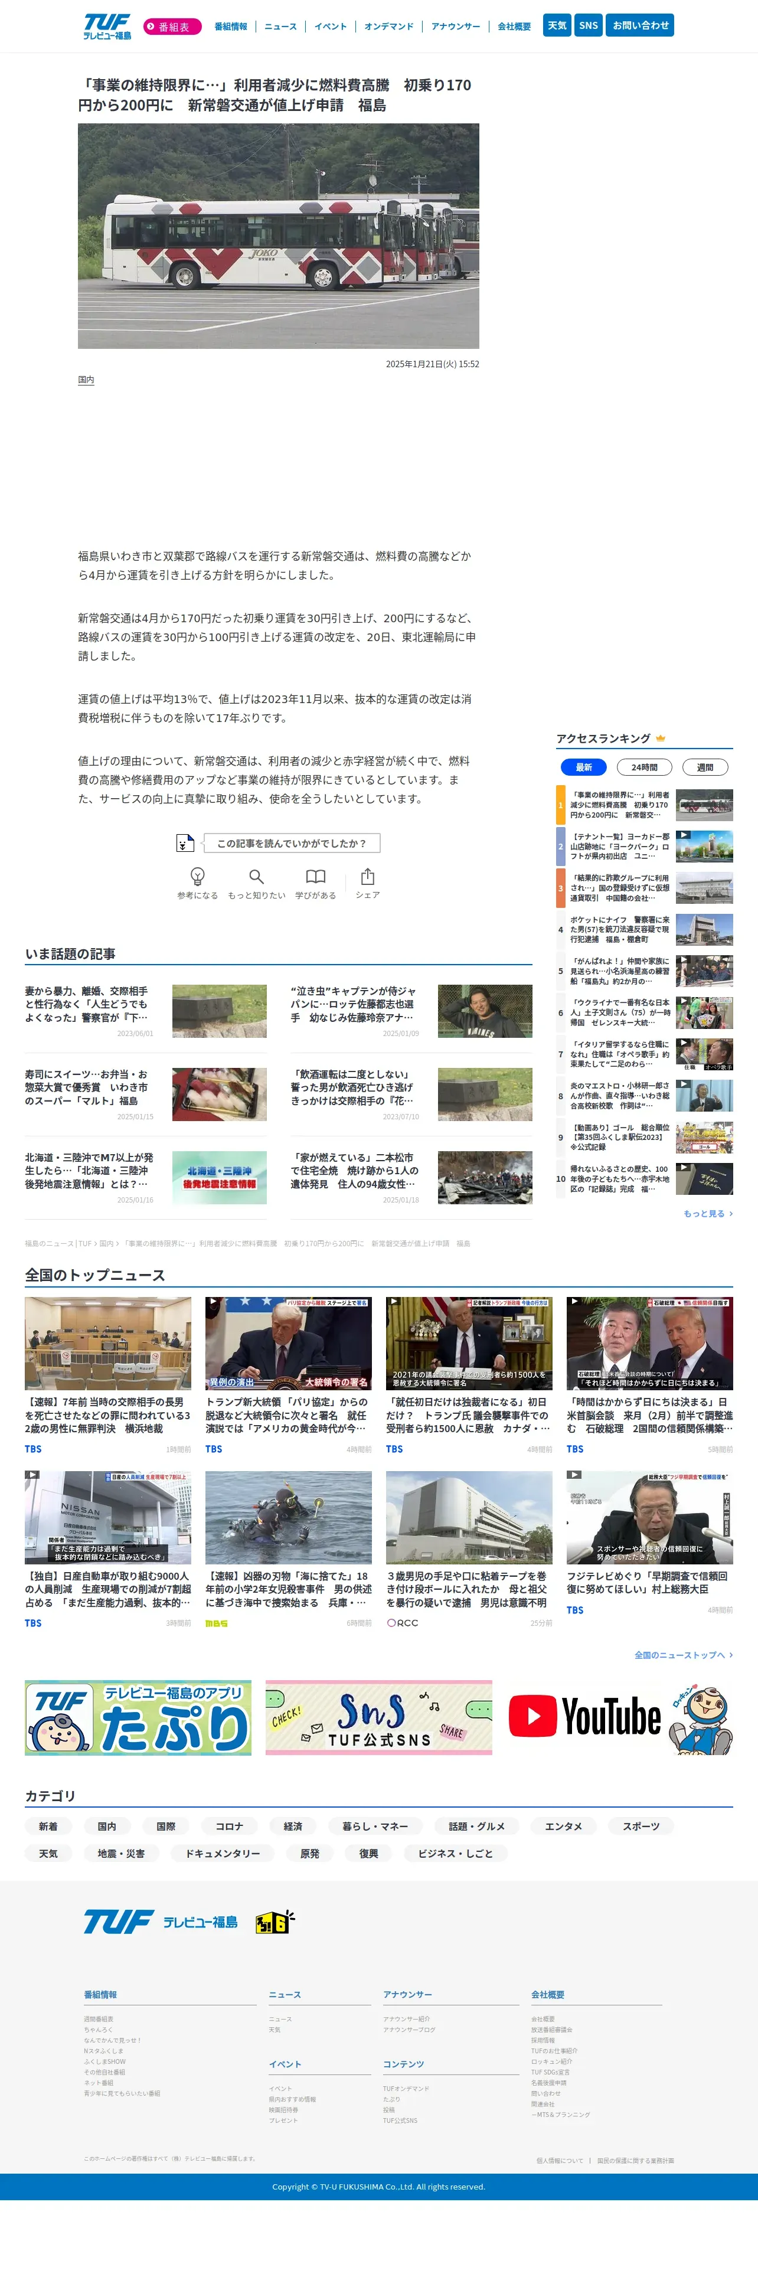Open the たぷり app banner
This screenshot has height=2274, width=758.
[138, 1717]
